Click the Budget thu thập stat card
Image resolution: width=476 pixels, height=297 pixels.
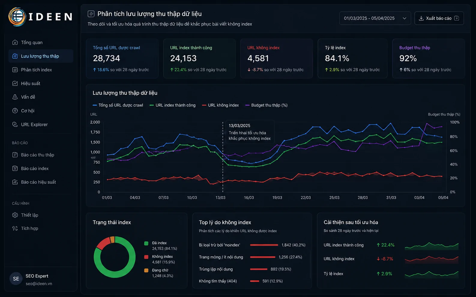coord(429,58)
